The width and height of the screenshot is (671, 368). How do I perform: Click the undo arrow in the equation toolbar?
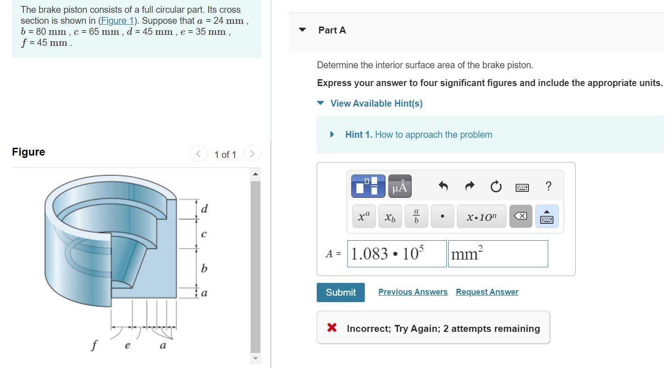tap(442, 186)
